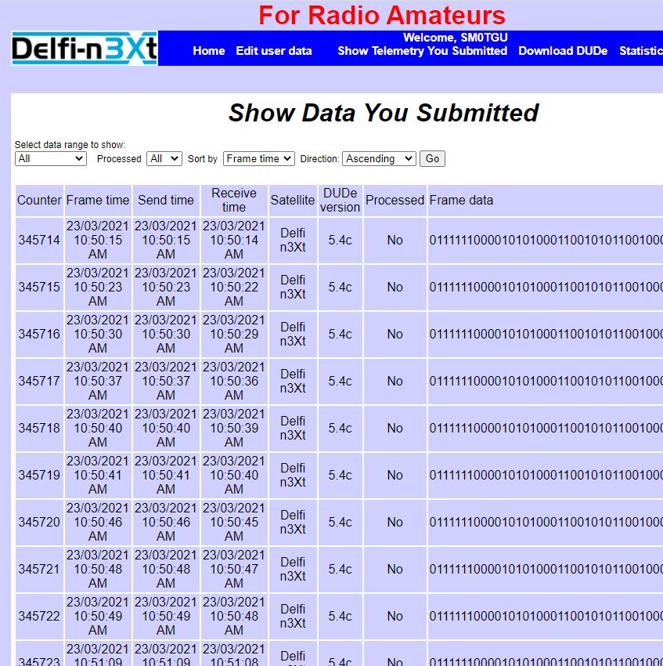Click the Frame data column header
663x666 pixels.
point(546,201)
